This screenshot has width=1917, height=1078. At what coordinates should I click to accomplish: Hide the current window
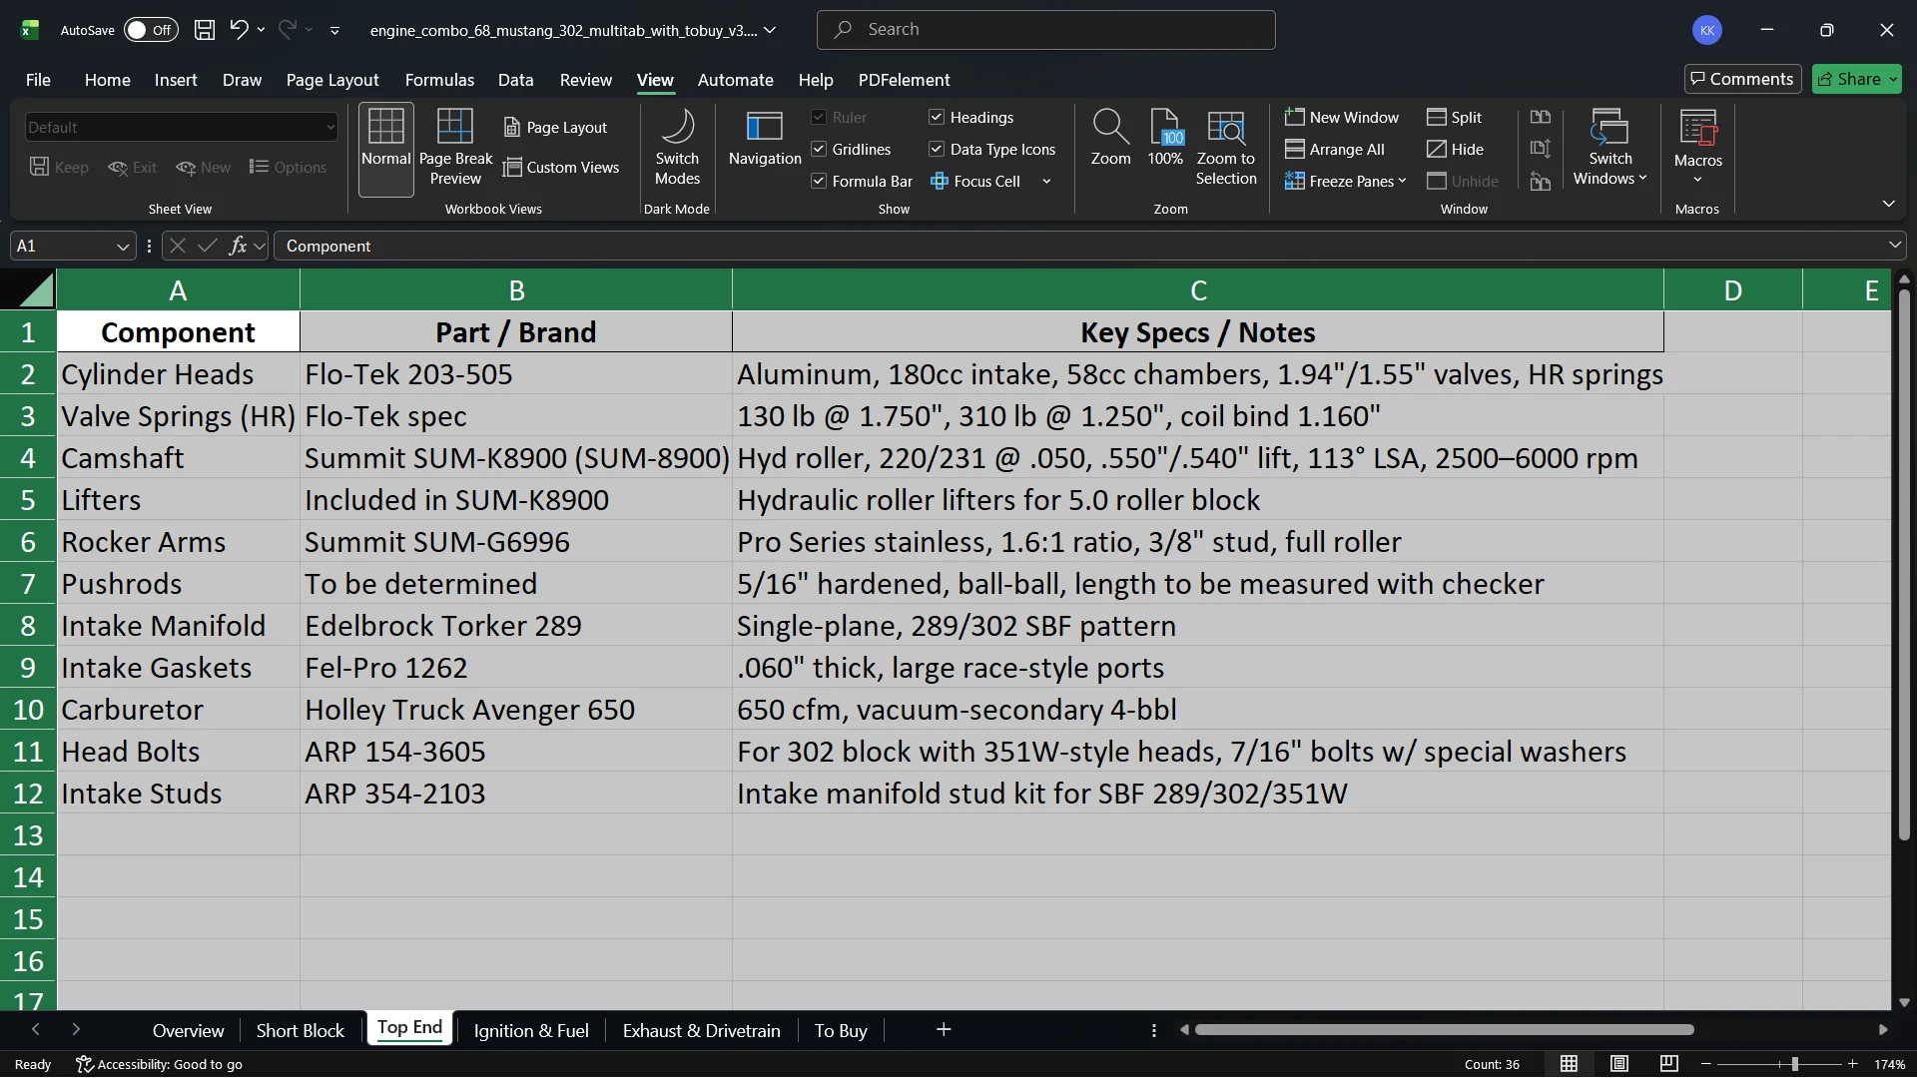click(x=1456, y=150)
